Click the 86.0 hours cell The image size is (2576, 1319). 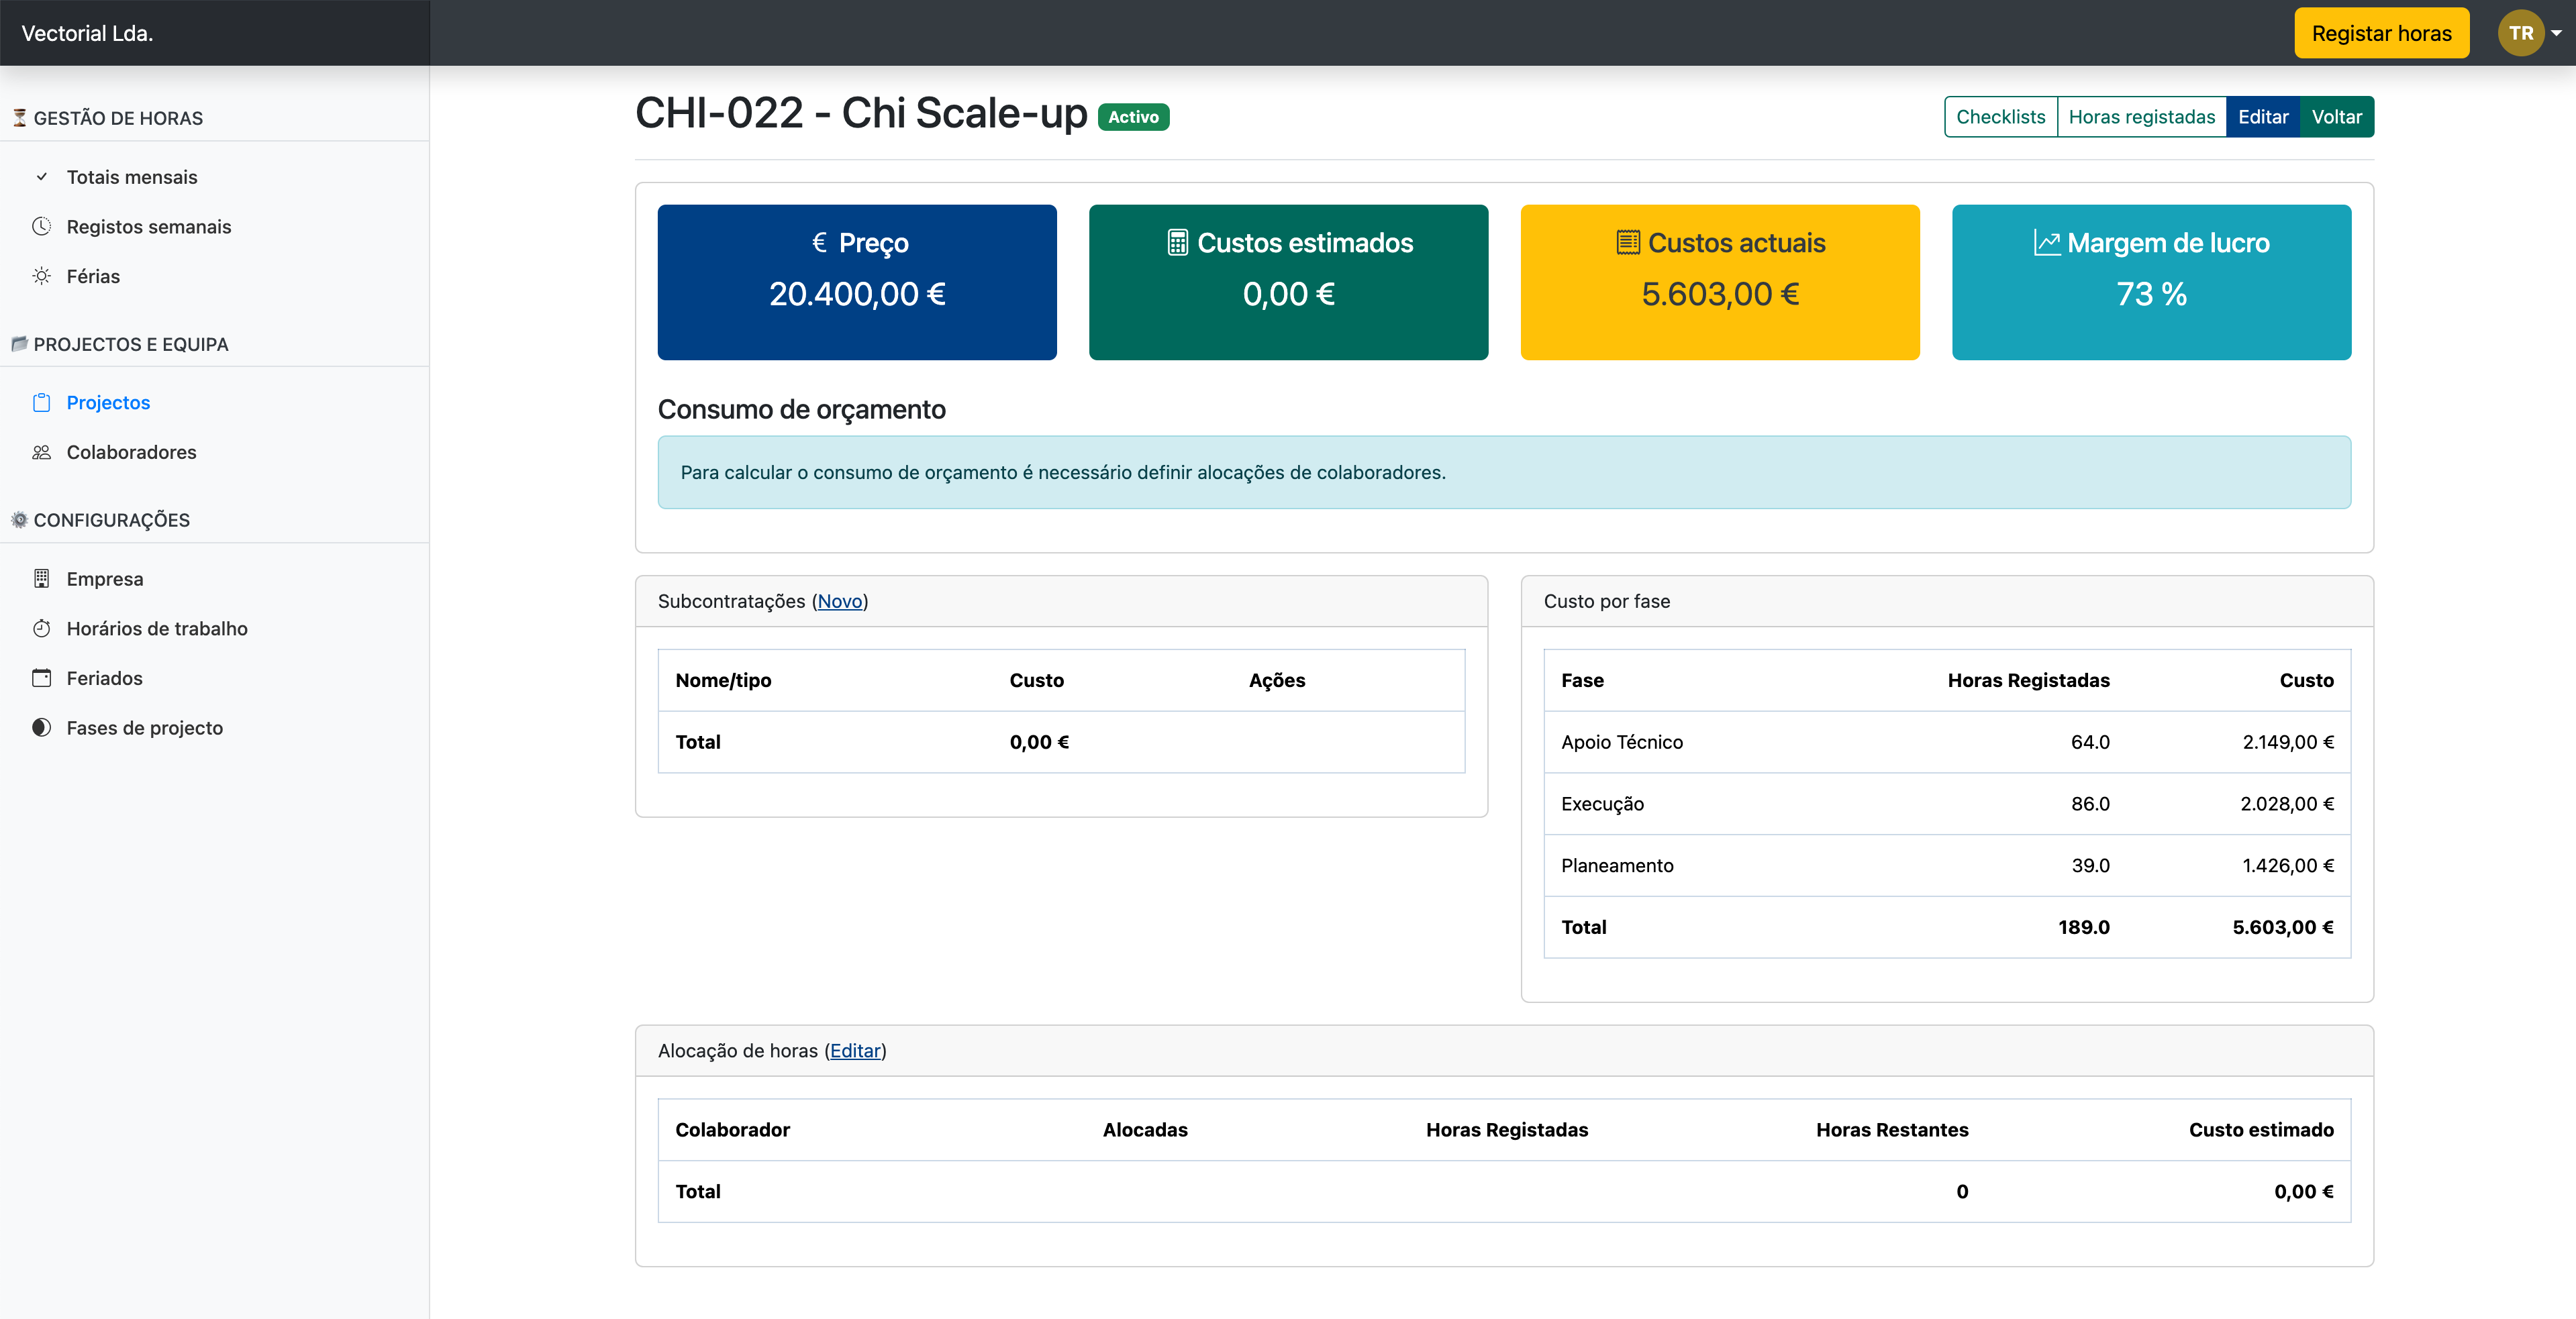[2090, 803]
